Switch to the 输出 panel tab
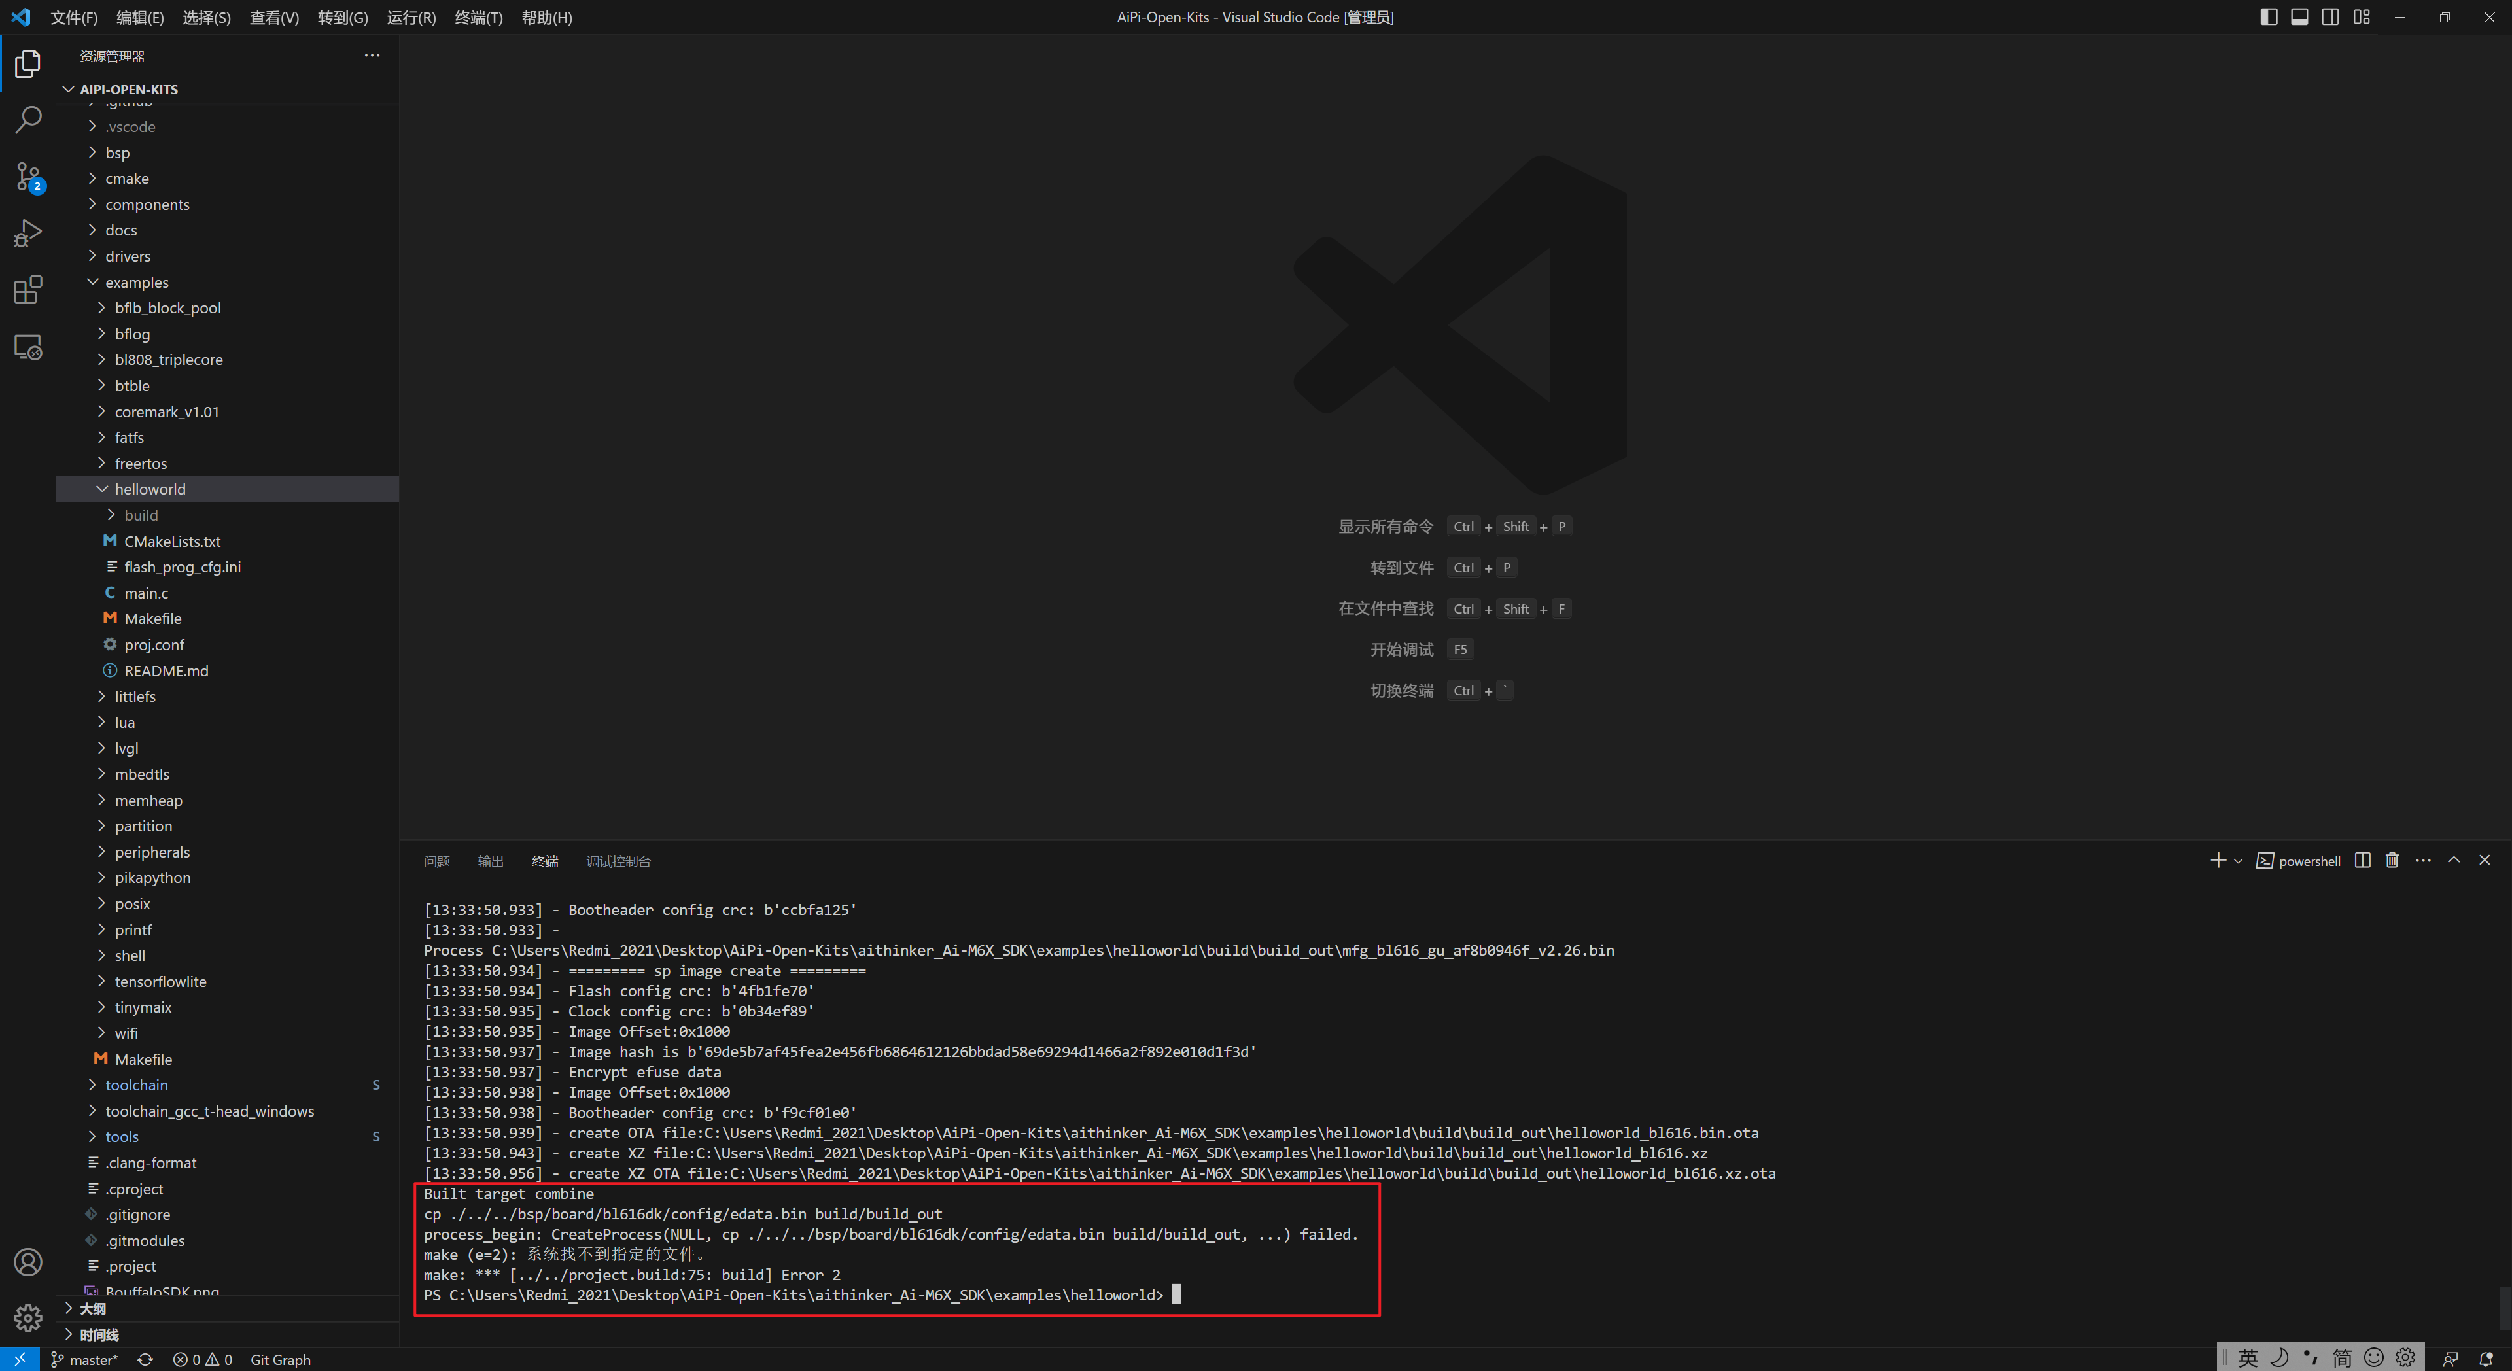Image resolution: width=2512 pixels, height=1371 pixels. (x=491, y=861)
